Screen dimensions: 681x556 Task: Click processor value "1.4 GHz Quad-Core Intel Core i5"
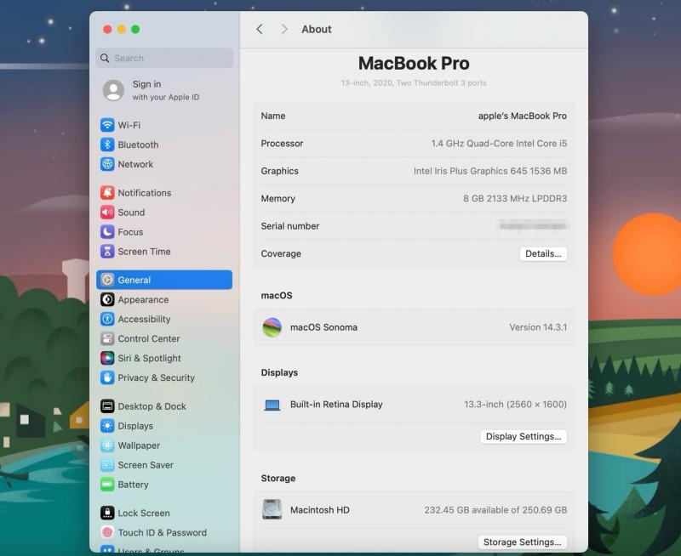click(499, 143)
